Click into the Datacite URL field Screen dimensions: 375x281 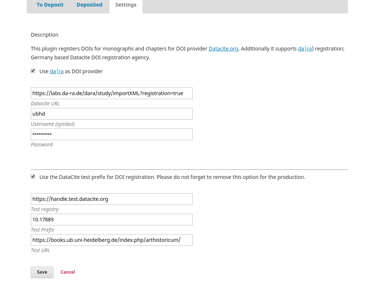tap(111, 93)
